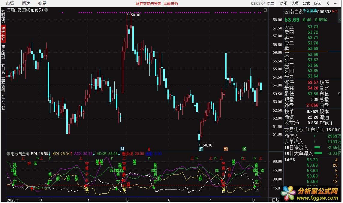Viewport: 343px width, 203px height.
Task: Click stock code 000538
Action: (x=324, y=12)
